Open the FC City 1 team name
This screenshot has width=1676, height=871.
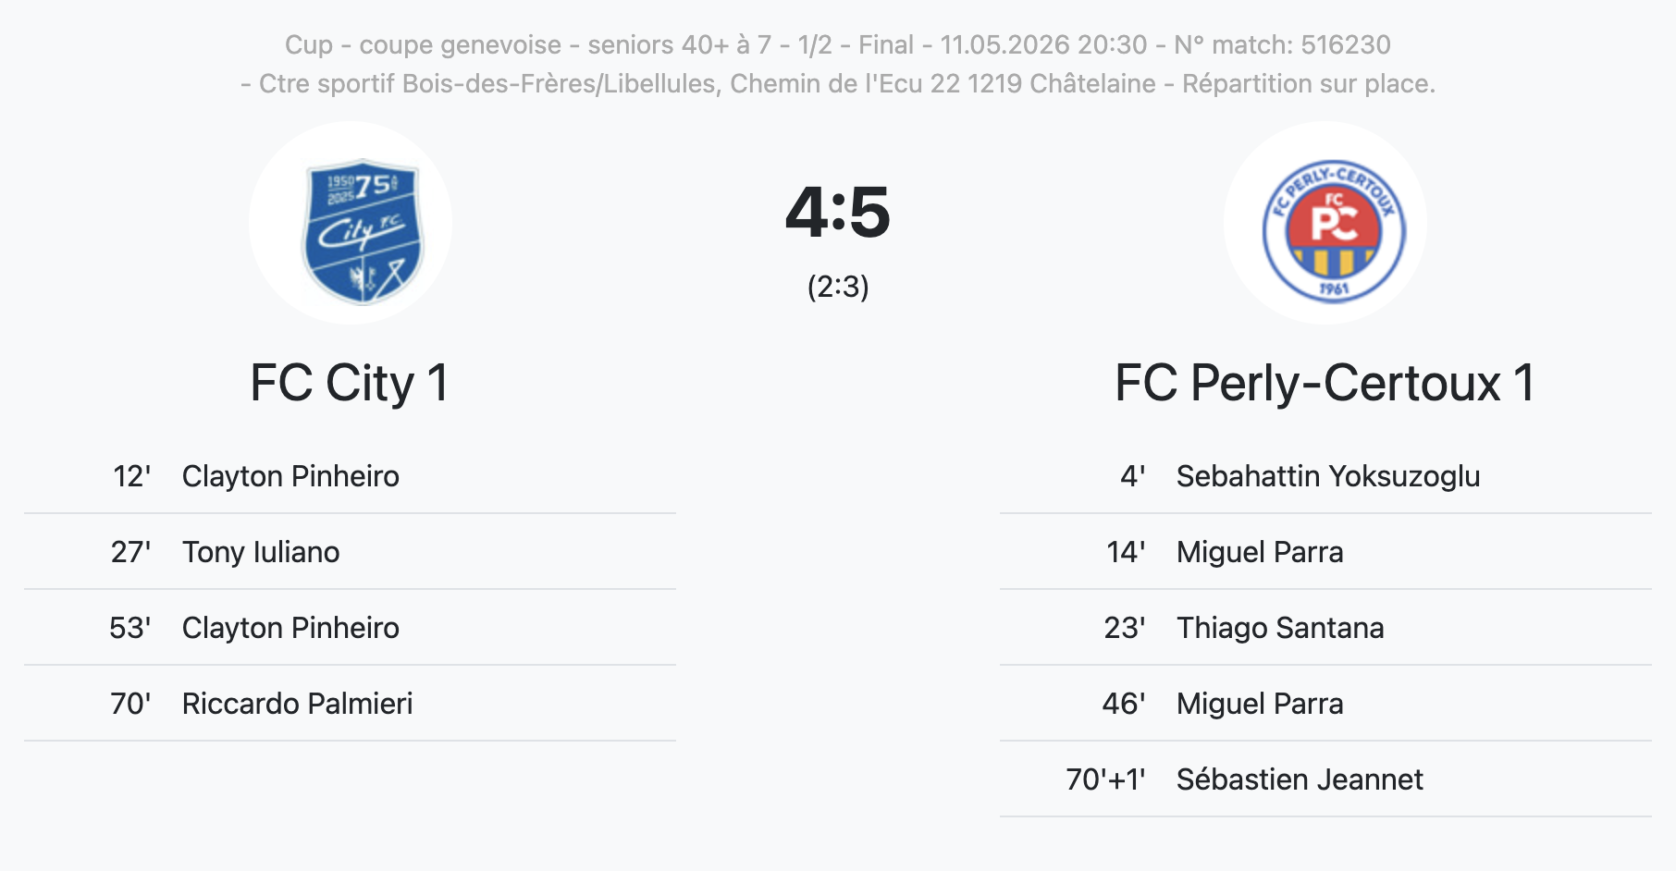point(350,383)
